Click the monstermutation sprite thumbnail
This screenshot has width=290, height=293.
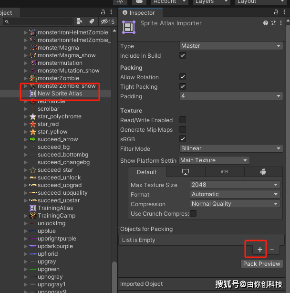pyautogui.click(x=33, y=63)
